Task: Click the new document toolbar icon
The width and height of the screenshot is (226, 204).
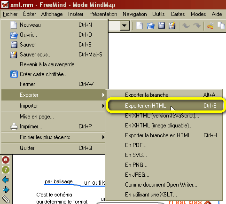Action: pyautogui.click(x=140, y=25)
